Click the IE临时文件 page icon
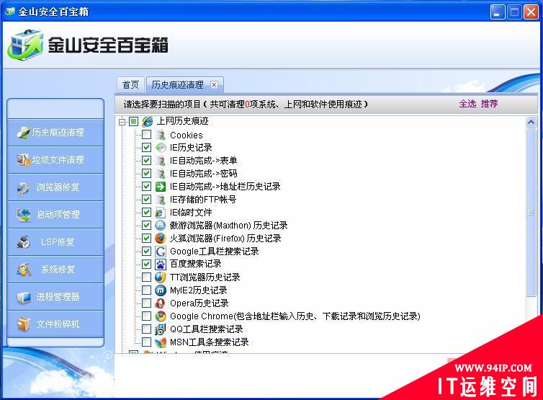Screen dimensions: 543x400 click(x=161, y=213)
